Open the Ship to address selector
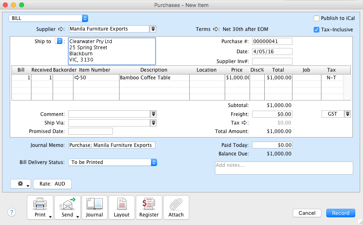The image size is (363, 225). (x=59, y=41)
